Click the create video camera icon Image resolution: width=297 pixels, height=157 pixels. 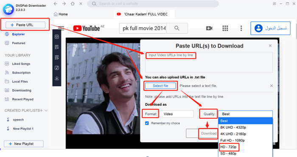(209, 28)
